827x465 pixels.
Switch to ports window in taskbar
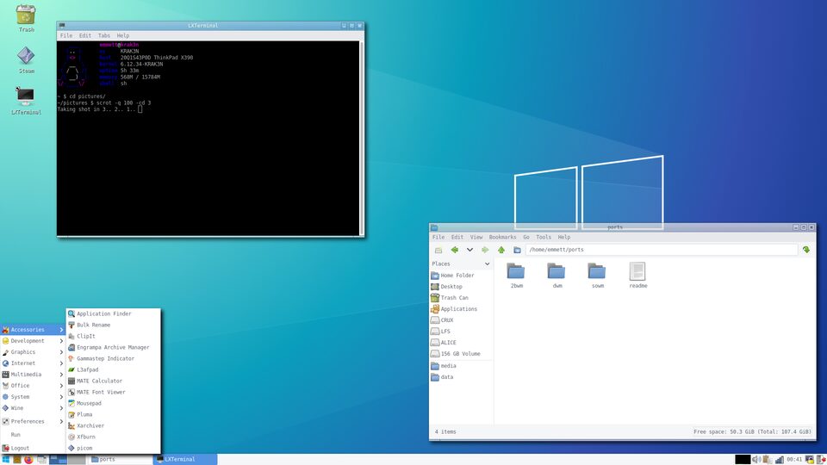pyautogui.click(x=121, y=460)
